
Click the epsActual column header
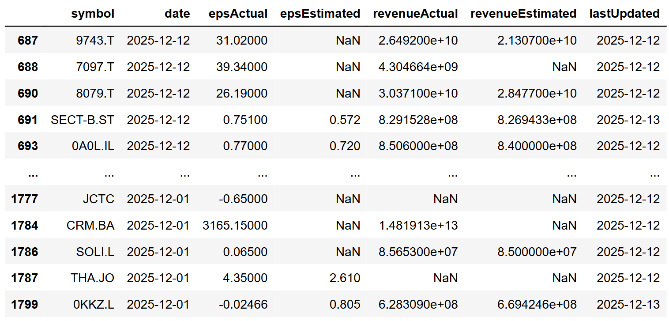tap(238, 14)
